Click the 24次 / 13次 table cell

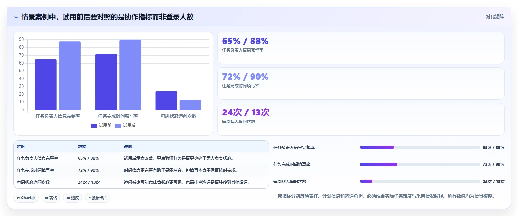click(89, 182)
